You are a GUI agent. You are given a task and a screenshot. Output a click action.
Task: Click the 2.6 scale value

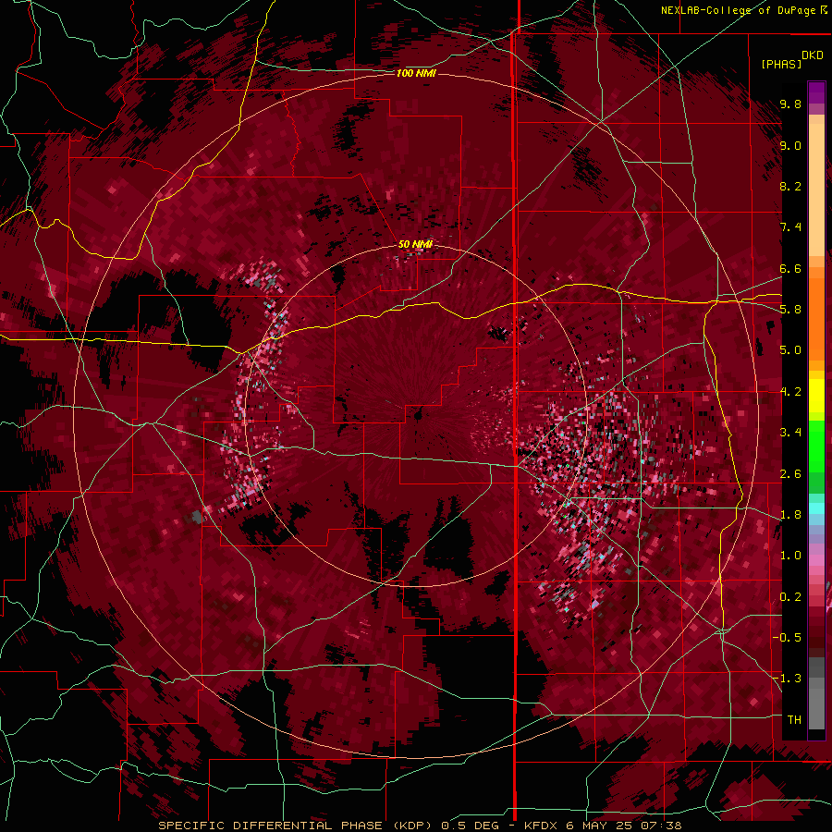[x=790, y=474]
